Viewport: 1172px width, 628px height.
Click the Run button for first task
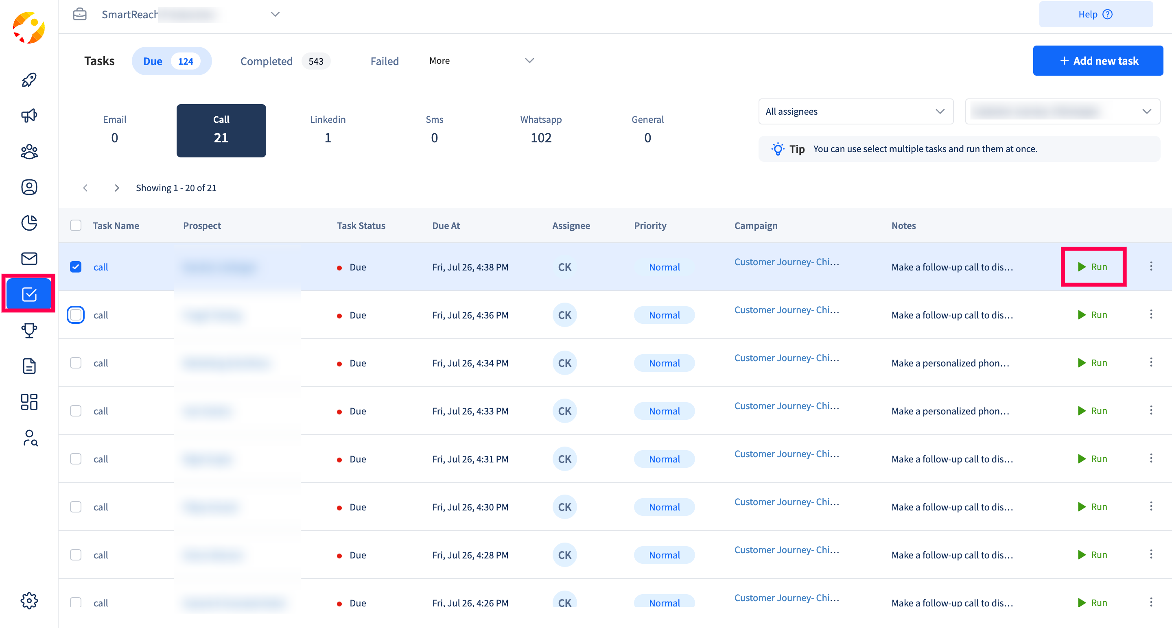[1094, 266]
